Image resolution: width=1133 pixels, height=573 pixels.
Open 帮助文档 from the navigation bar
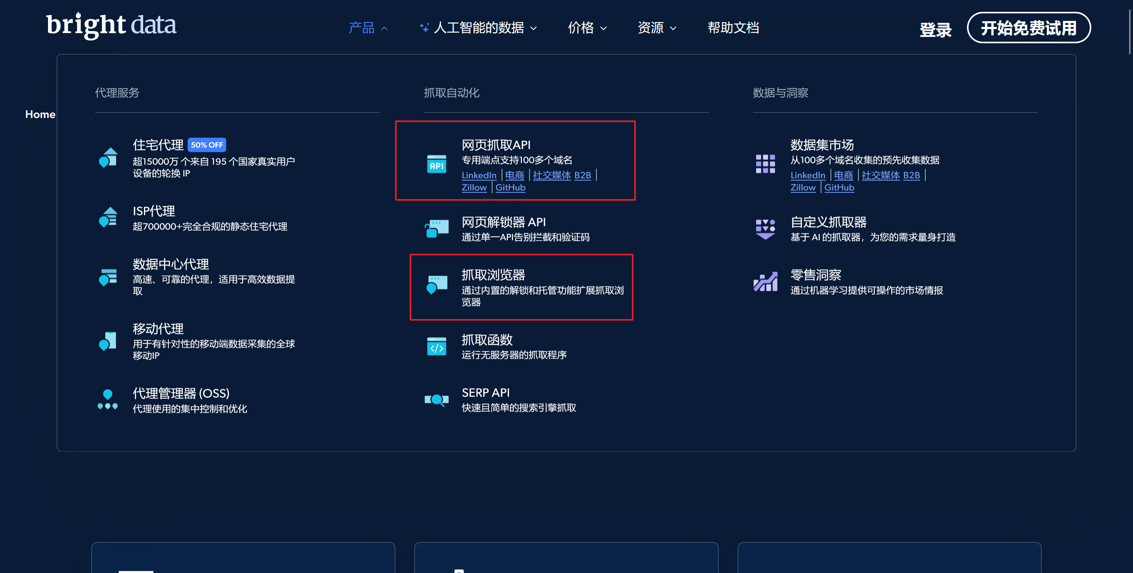pos(733,28)
